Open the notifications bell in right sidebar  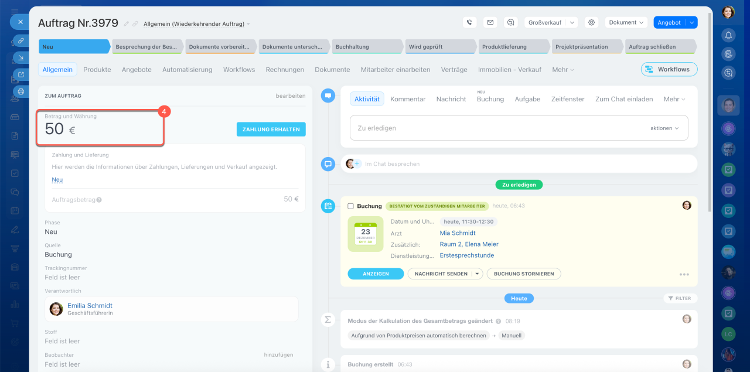728,35
